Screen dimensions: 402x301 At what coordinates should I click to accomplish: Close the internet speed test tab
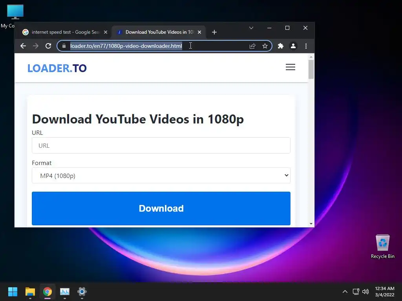click(105, 32)
